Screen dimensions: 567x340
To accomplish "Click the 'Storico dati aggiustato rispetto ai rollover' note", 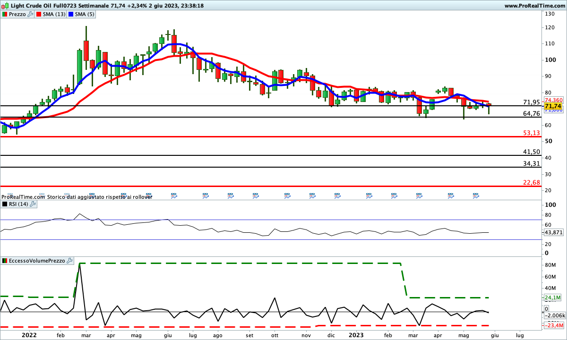I will tap(100, 196).
